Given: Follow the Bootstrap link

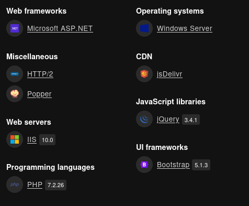Looking at the screenshot, I should (x=173, y=165).
